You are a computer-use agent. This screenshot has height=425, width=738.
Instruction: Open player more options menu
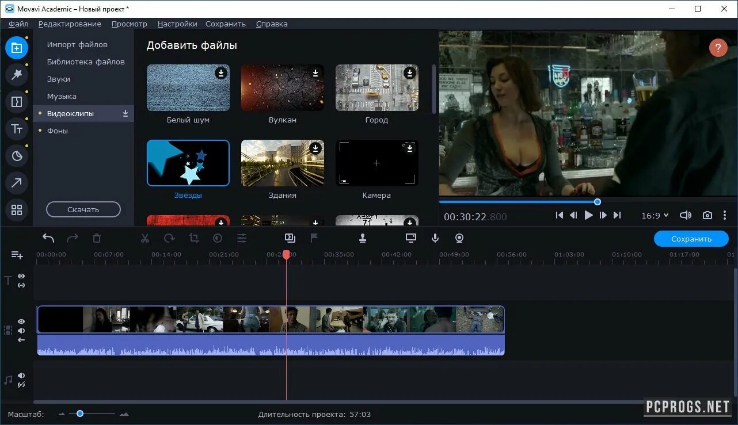coord(725,215)
